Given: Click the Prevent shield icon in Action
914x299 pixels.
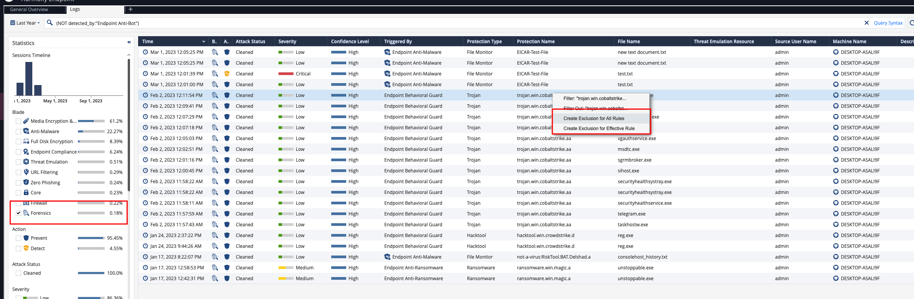Looking at the screenshot, I should (26, 238).
